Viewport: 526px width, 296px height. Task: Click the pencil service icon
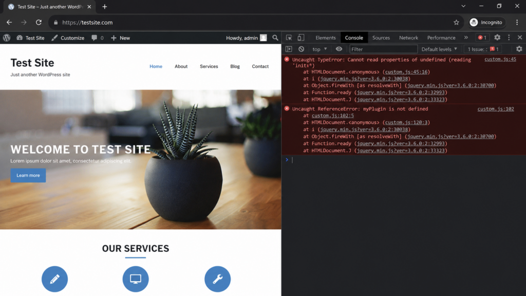54,279
